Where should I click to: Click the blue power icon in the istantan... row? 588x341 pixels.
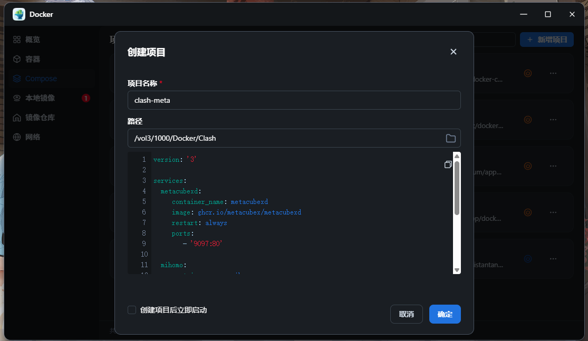tap(528, 259)
